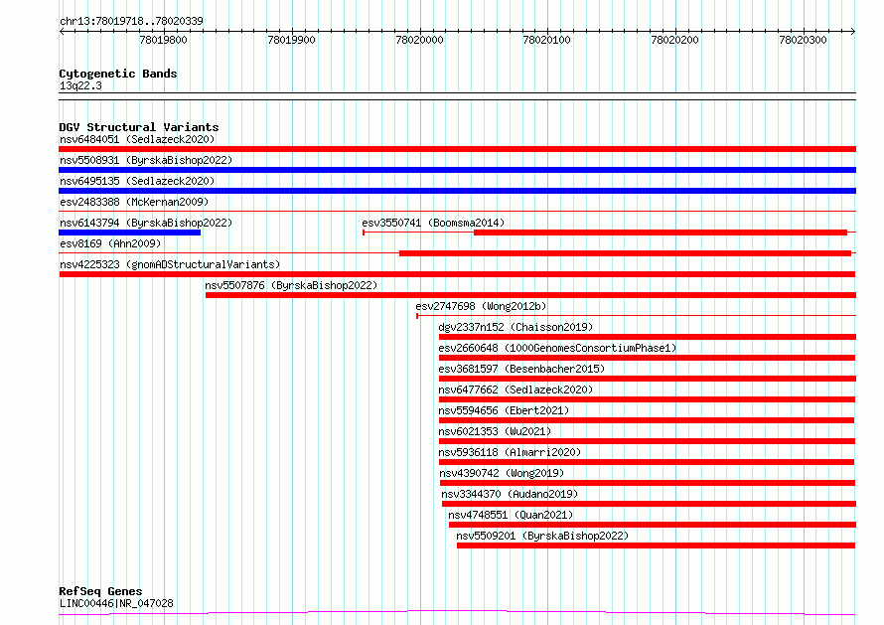Select variant nsv5508931 (ByrskaBishop2022)
The image size is (884, 625).
146,160
